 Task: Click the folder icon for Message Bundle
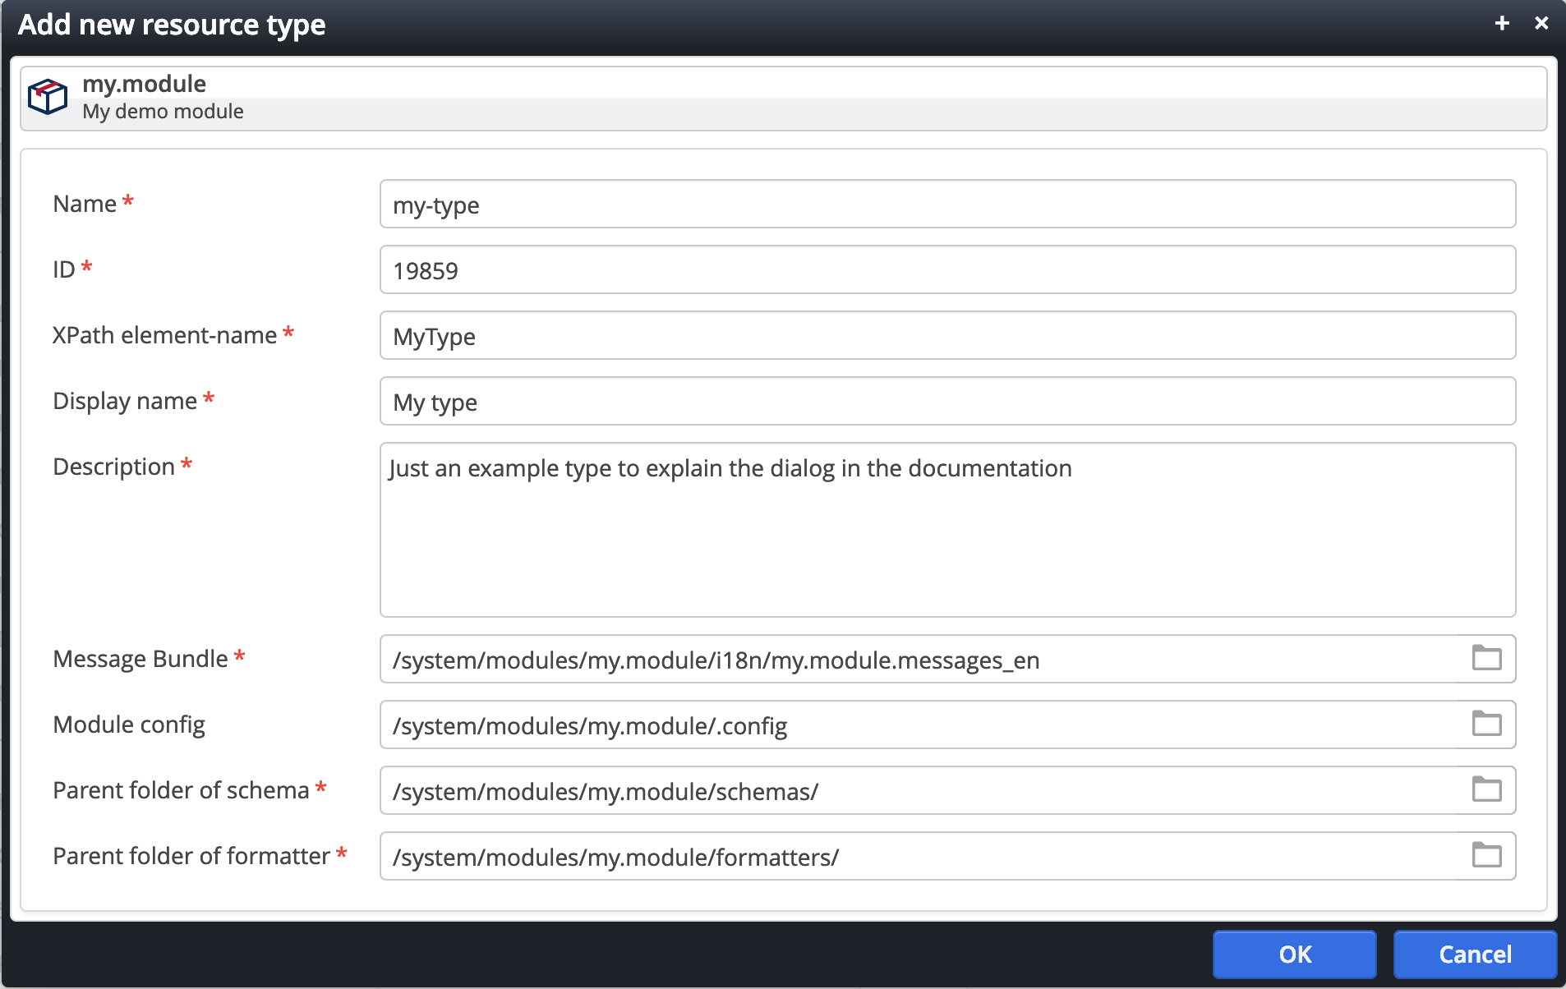click(x=1486, y=658)
